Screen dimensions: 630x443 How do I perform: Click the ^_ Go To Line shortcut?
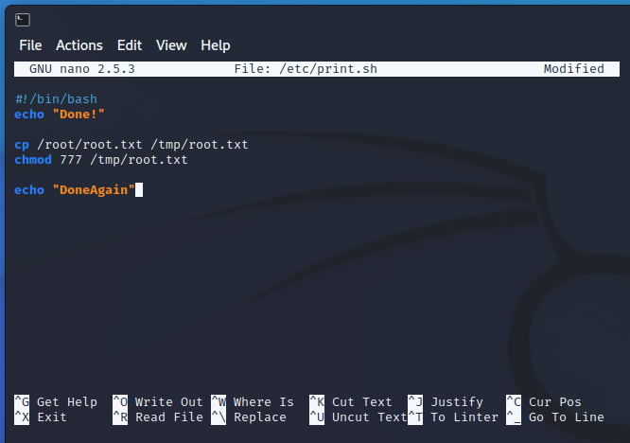pos(555,417)
